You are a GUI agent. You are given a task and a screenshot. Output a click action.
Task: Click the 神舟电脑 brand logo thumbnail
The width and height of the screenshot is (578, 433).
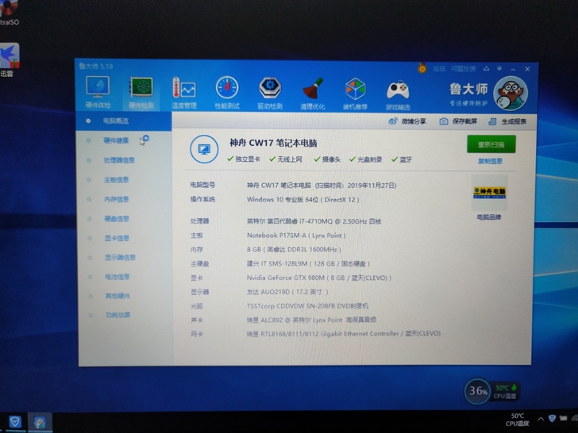[489, 193]
